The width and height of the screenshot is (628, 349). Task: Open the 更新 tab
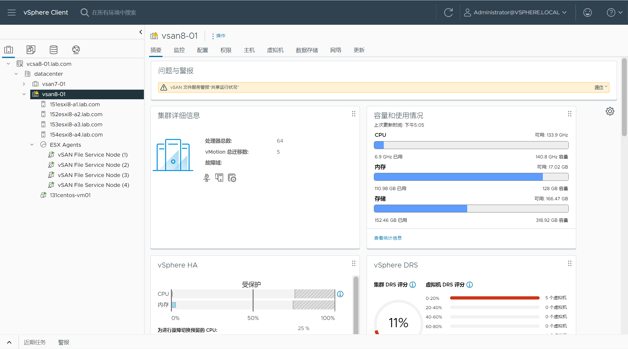point(359,50)
